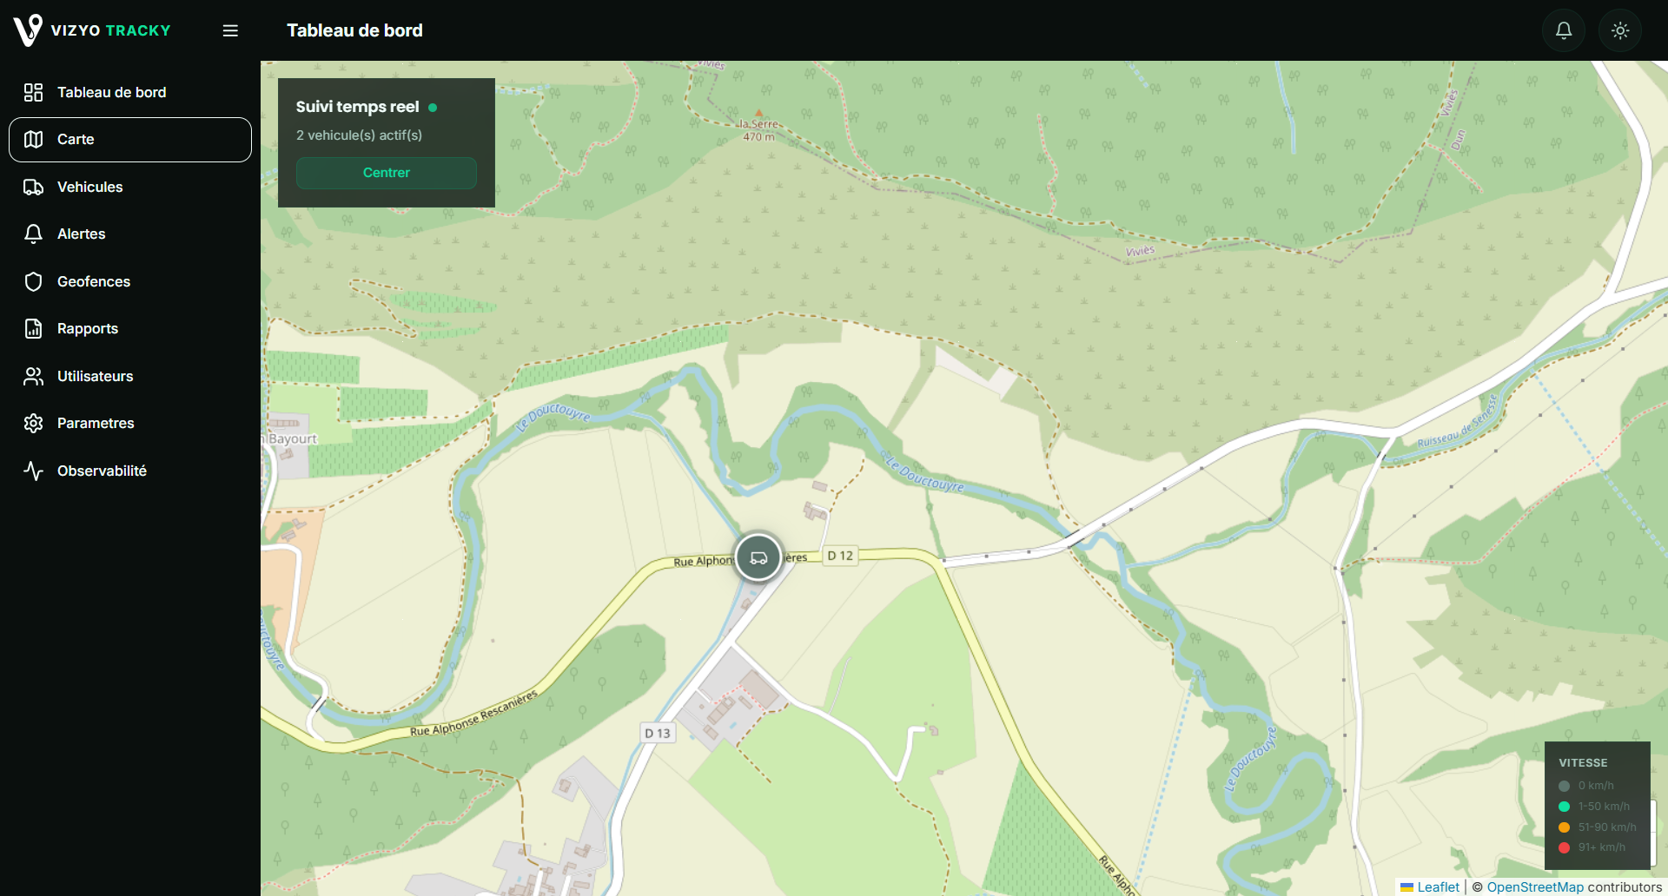Select Carte in the sidebar
The height and width of the screenshot is (896, 1668).
[130, 140]
